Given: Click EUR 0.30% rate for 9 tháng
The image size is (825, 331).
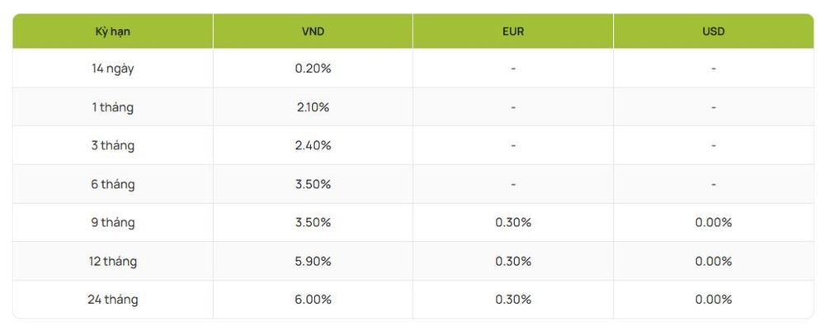Looking at the screenshot, I should coord(513,223).
